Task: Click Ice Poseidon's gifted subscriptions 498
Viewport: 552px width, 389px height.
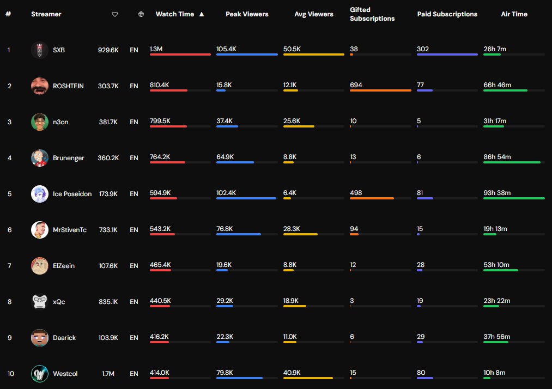Action: click(356, 192)
